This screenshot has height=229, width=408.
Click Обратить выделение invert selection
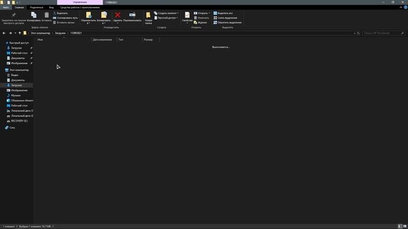228,23
